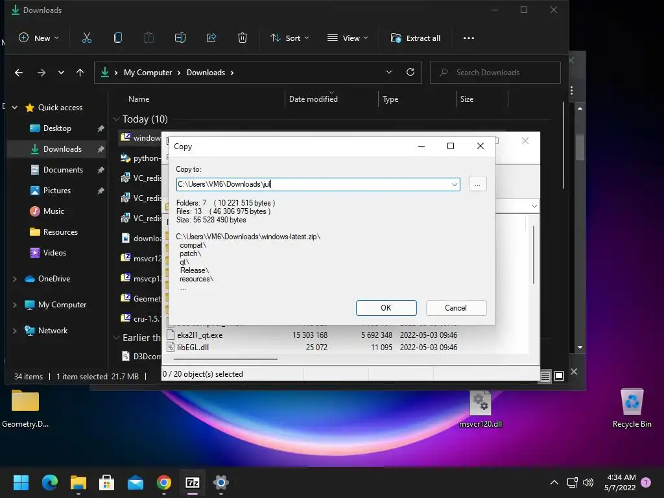Image resolution: width=664 pixels, height=498 pixels.
Task: Collapse the Quick access tree section
Action: [x=15, y=108]
